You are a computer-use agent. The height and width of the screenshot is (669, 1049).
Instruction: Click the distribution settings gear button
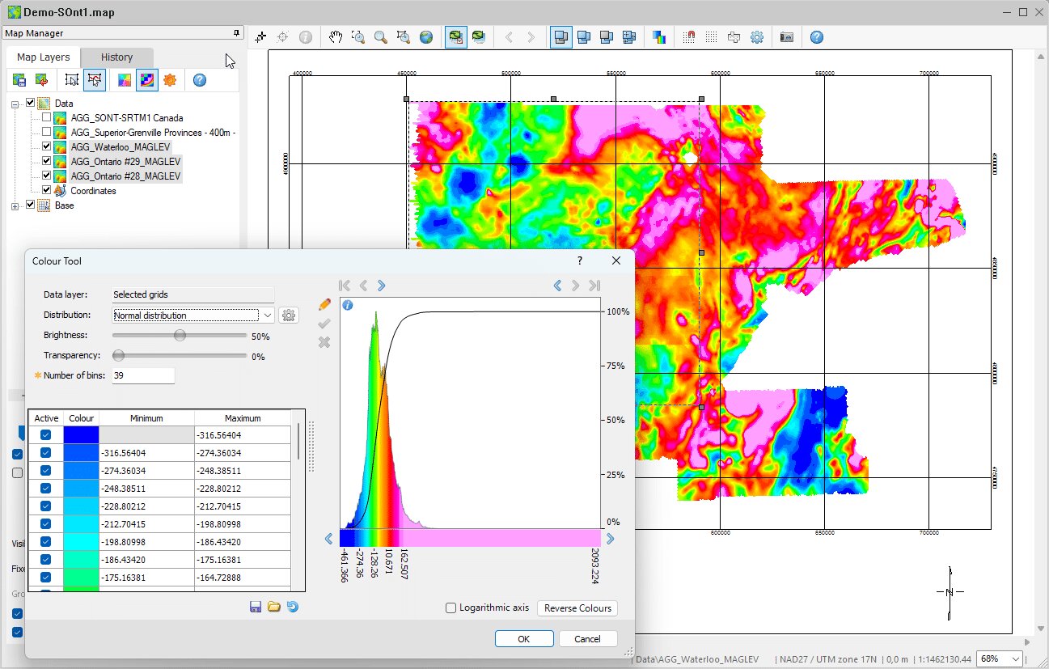[288, 315]
